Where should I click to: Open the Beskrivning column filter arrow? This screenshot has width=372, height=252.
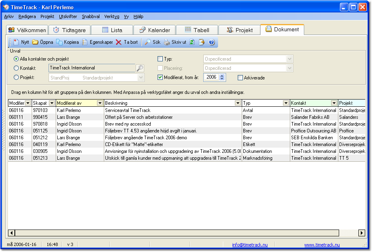click(x=238, y=103)
